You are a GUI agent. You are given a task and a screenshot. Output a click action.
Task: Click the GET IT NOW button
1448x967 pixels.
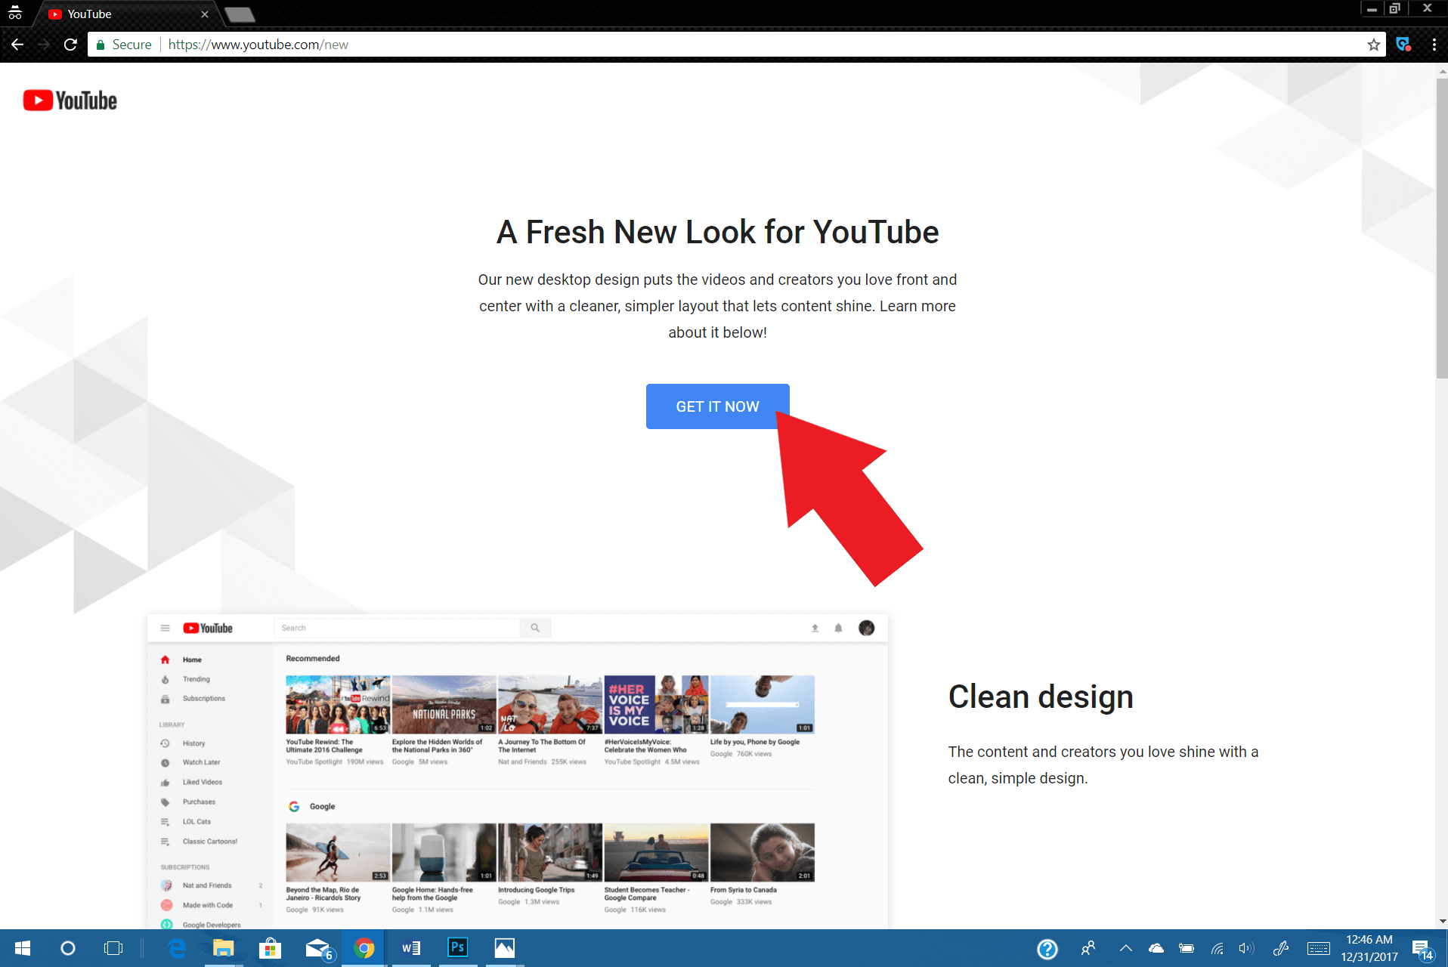click(x=716, y=406)
